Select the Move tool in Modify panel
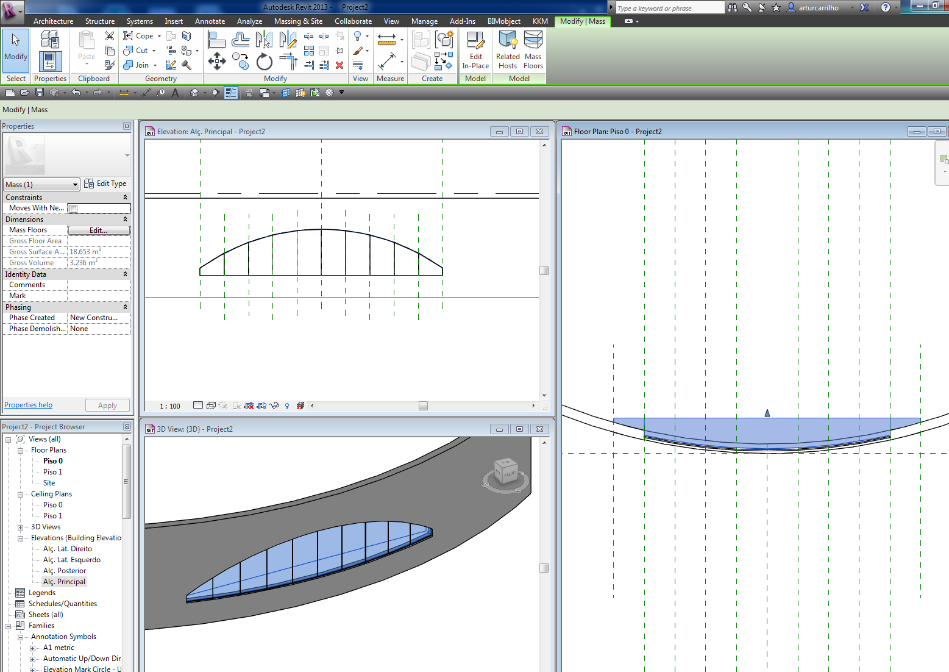Image resolution: width=949 pixels, height=672 pixels. click(217, 61)
